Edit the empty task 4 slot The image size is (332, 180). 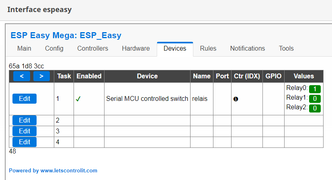tap(25, 142)
